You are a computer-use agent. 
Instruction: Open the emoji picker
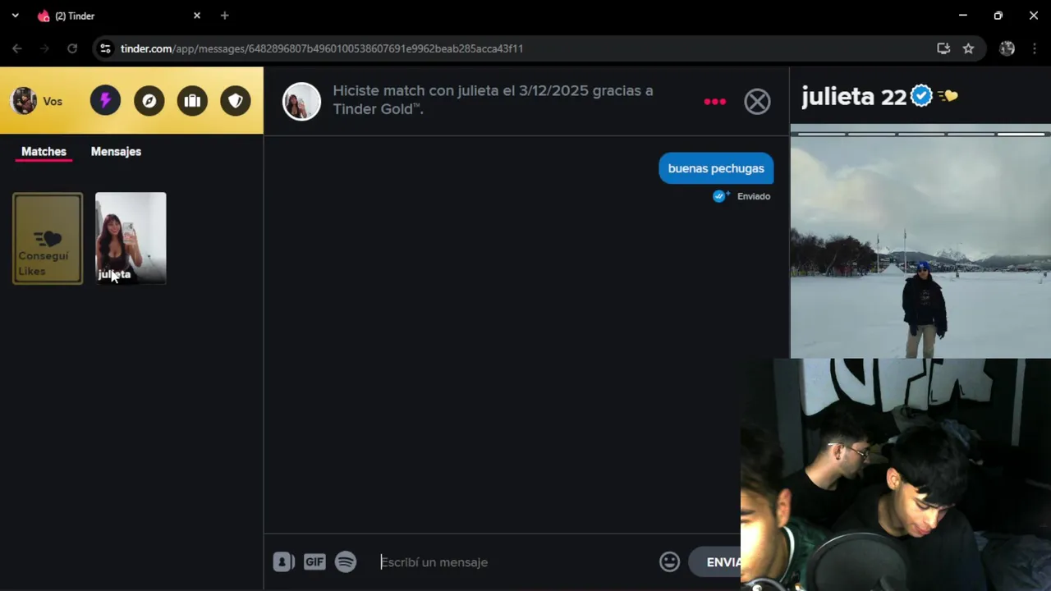tap(669, 561)
